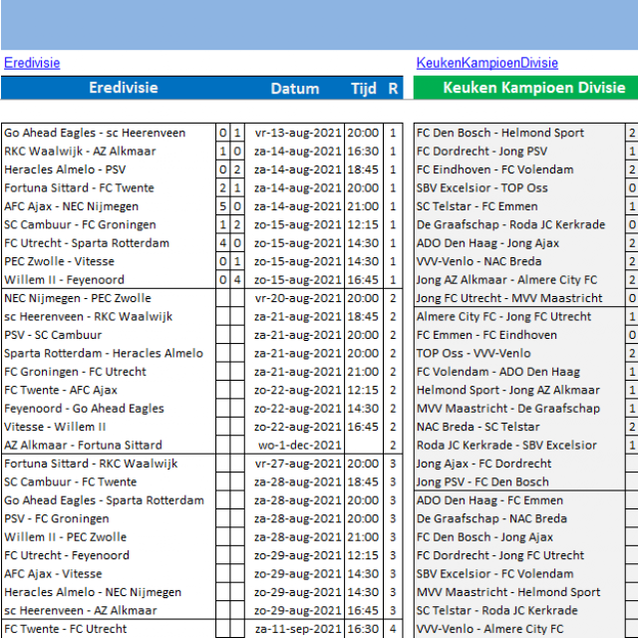Select the date cell vr-13-aug-2021

298,133
